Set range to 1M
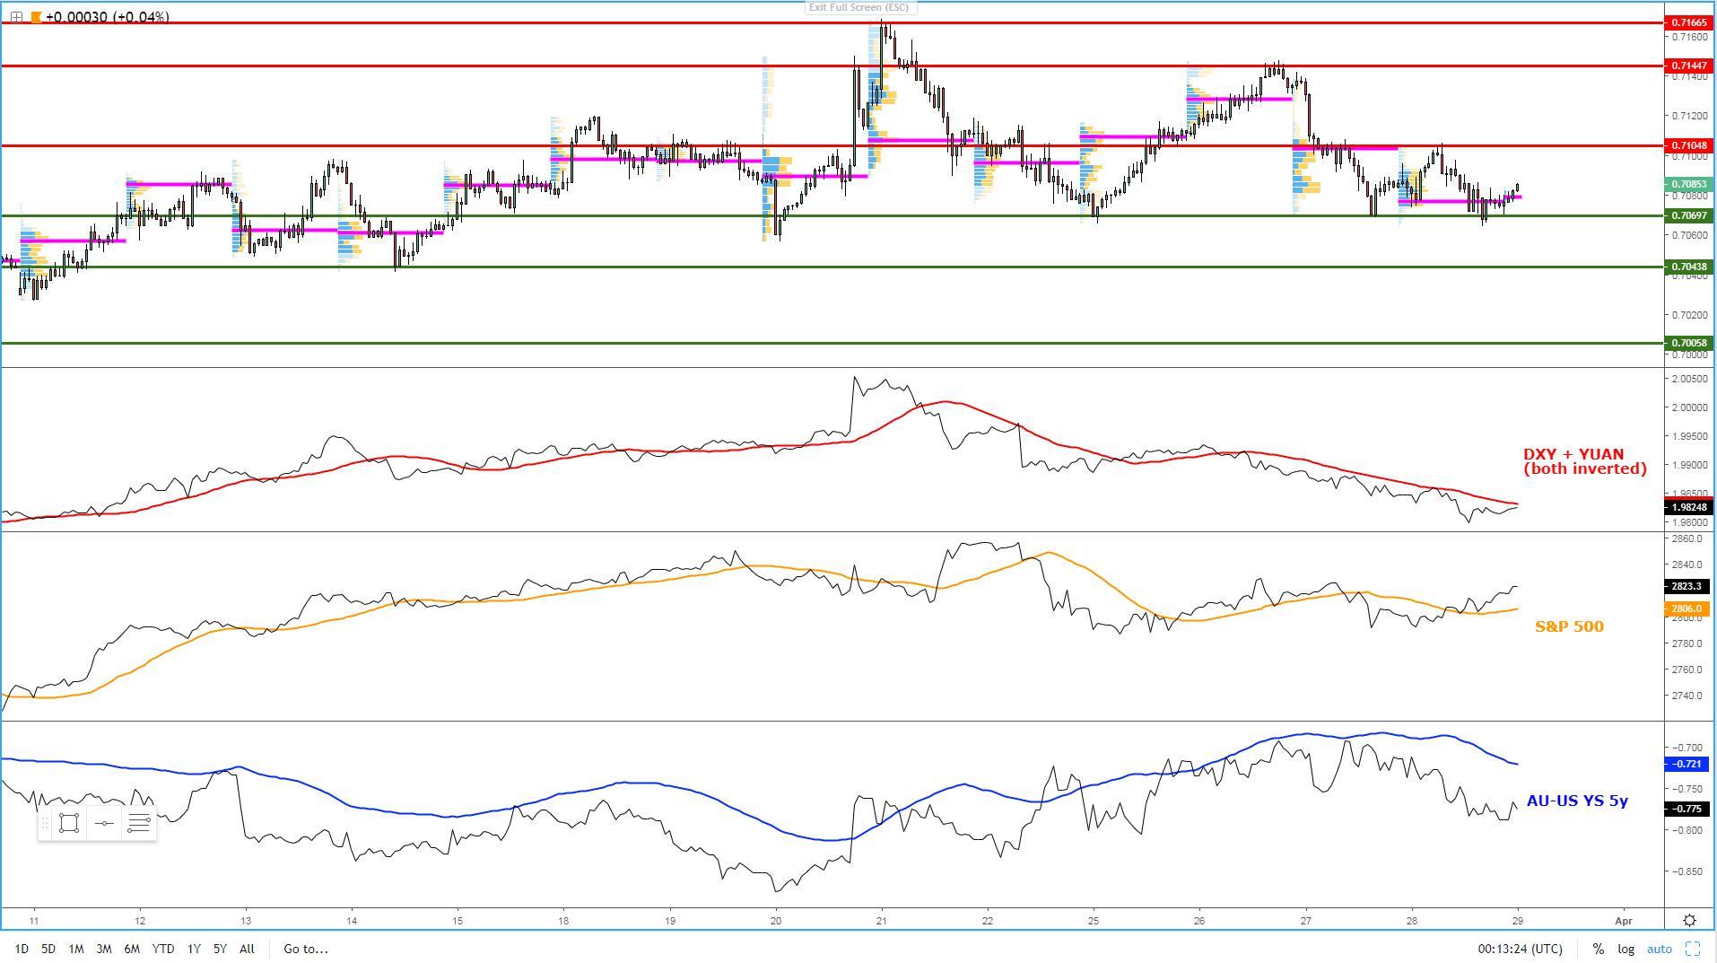Viewport: 1717px width, 963px height. point(76,949)
